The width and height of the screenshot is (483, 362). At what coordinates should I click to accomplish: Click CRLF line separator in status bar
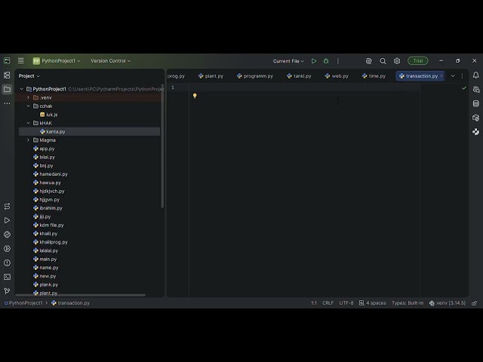tap(328, 303)
